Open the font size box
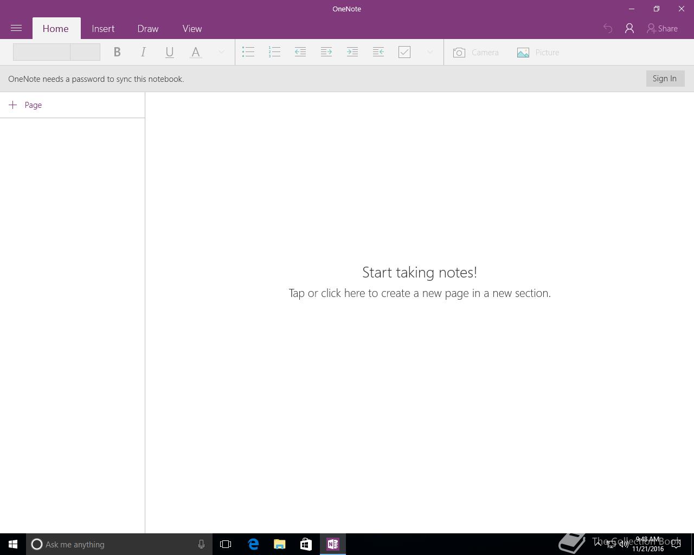Viewport: 694px width, 555px height. (x=85, y=52)
